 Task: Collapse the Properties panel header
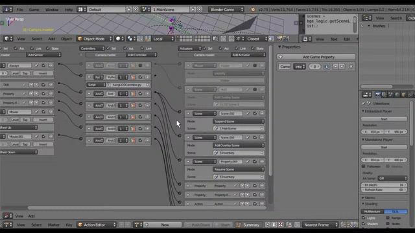(x=289, y=47)
